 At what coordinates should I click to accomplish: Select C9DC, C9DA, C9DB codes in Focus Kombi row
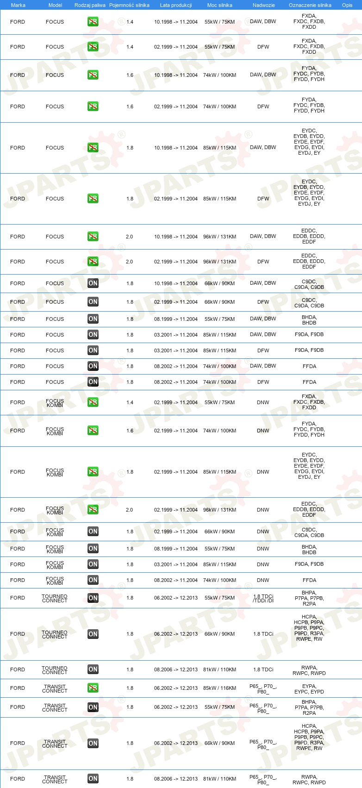(x=309, y=532)
